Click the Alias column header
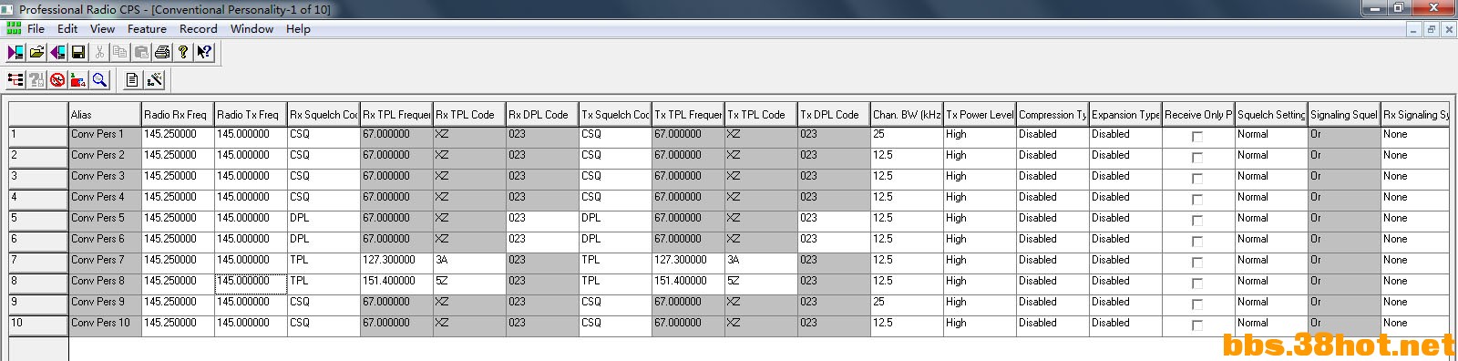This screenshot has width=1458, height=361. tap(105, 115)
